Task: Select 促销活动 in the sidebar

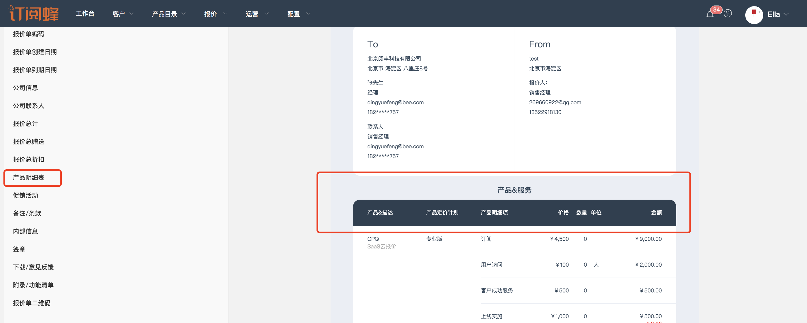Action: [x=25, y=195]
